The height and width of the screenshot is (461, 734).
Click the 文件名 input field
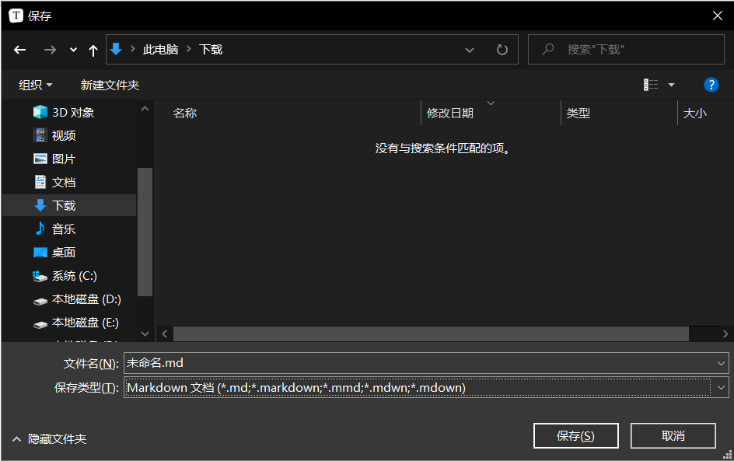420,363
